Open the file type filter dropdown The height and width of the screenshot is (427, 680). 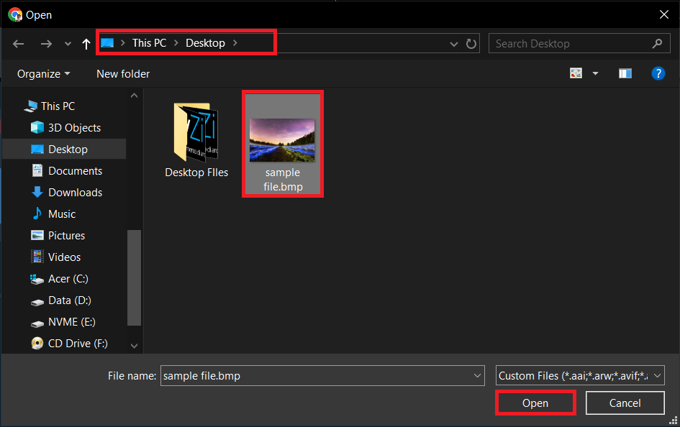point(579,375)
